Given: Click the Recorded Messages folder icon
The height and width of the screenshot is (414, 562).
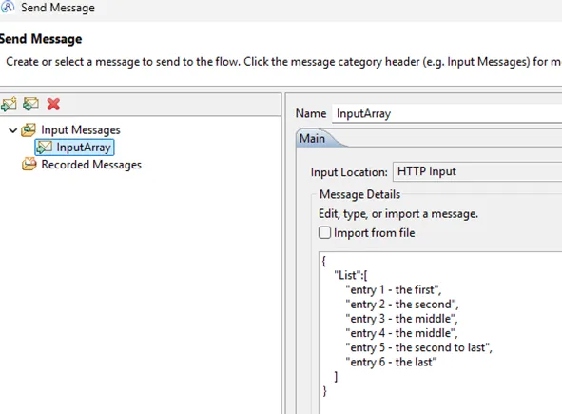Looking at the screenshot, I should click(x=29, y=165).
